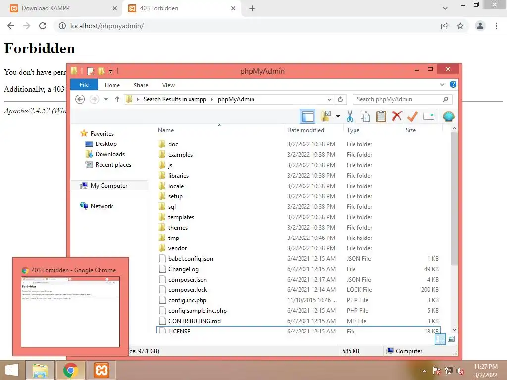Screen dimensions: 507x380
Task: Switch to large icons view in status bar
Action: (451, 339)
